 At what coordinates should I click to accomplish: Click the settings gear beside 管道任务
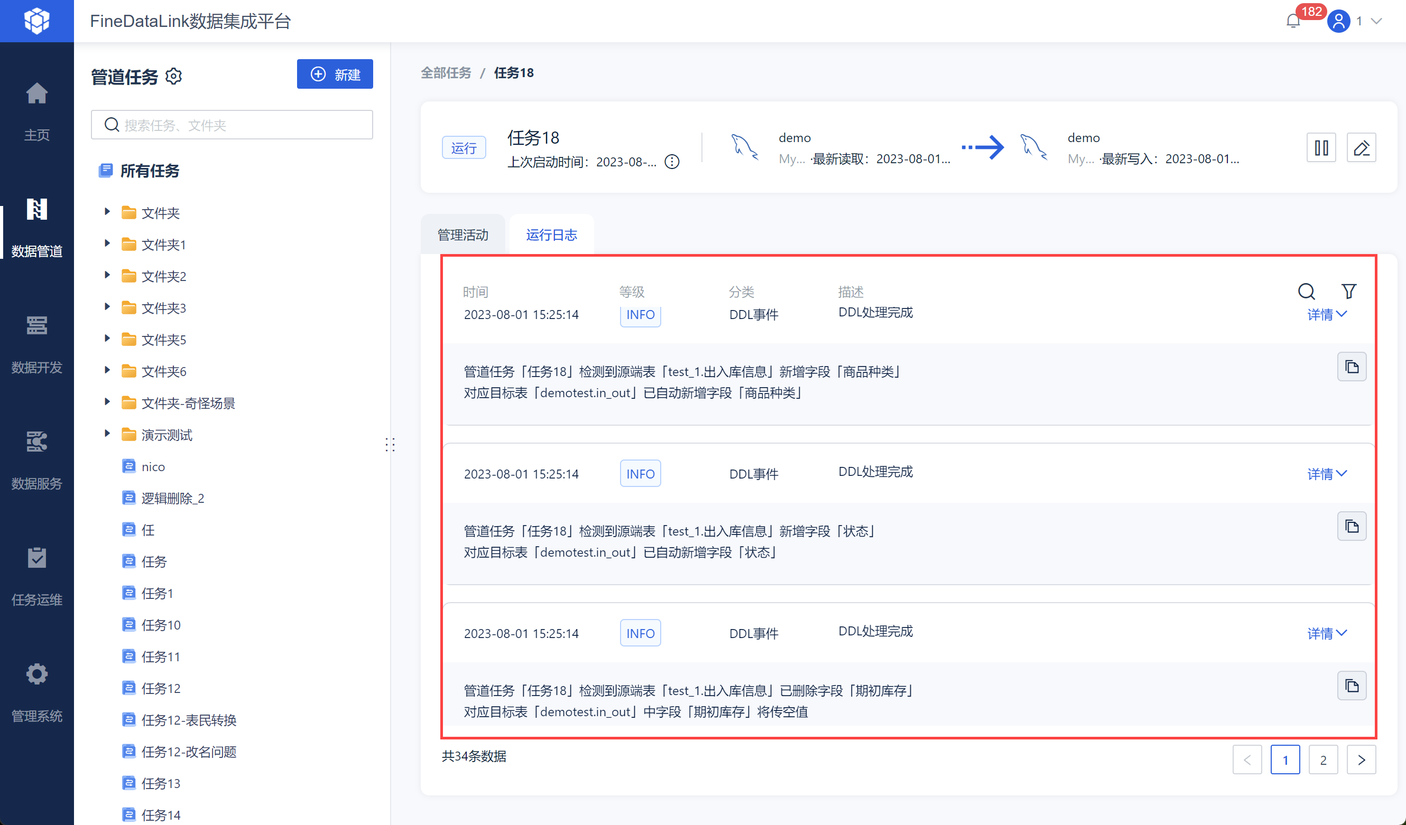coord(174,76)
